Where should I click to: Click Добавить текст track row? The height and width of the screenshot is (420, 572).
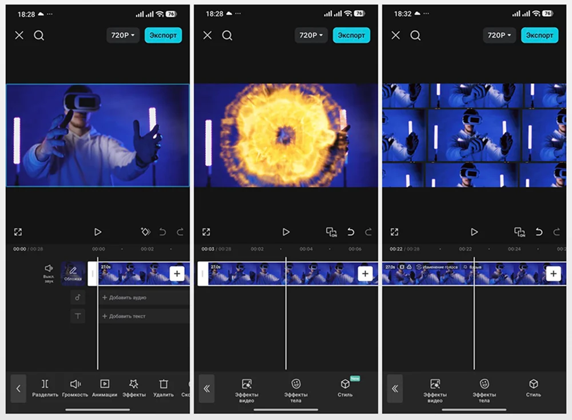pyautogui.click(x=143, y=316)
